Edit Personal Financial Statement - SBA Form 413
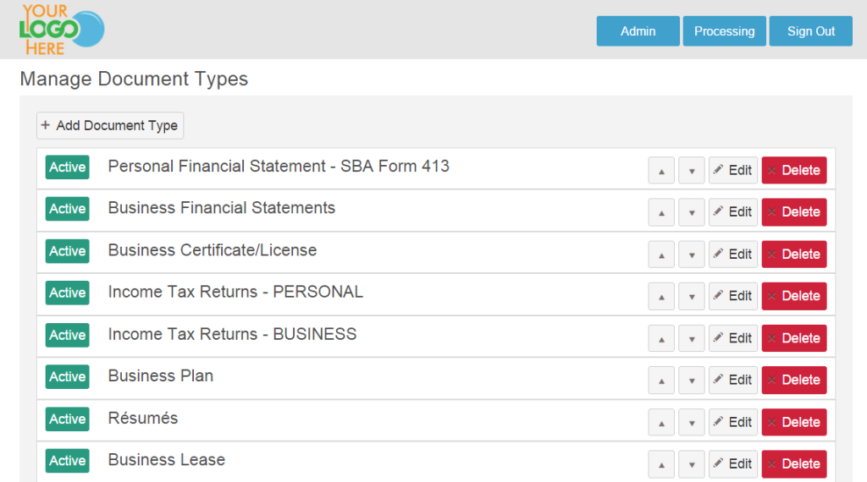The image size is (867, 482). pos(732,170)
